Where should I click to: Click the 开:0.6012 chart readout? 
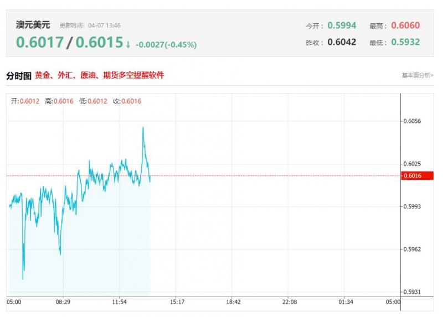(x=25, y=101)
